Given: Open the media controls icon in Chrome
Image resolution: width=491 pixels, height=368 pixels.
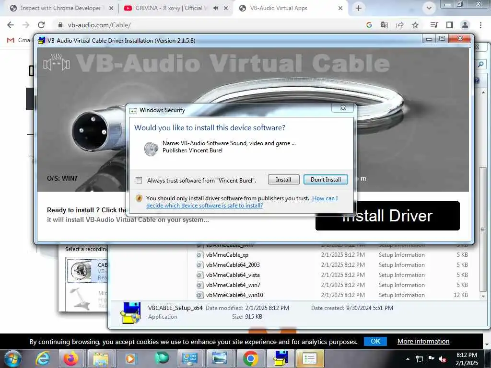Looking at the screenshot, I should tap(434, 25).
